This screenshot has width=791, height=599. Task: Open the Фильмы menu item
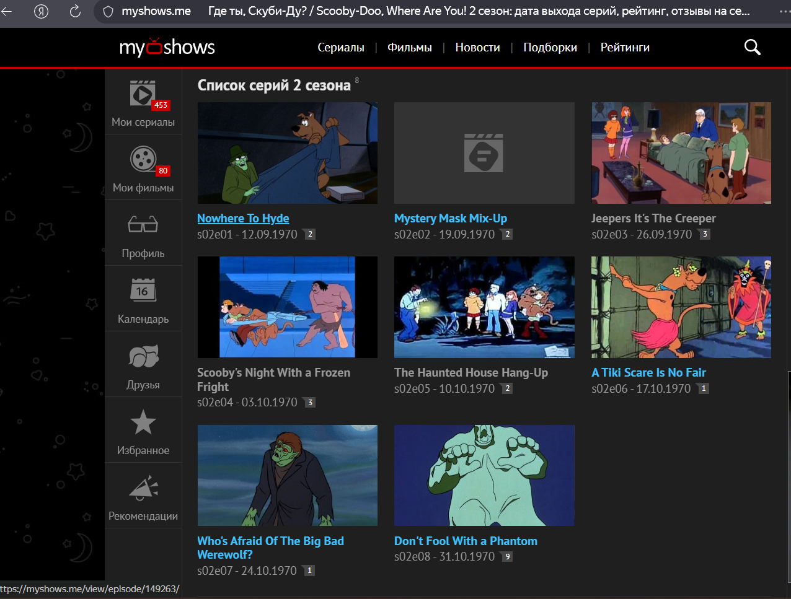click(410, 47)
